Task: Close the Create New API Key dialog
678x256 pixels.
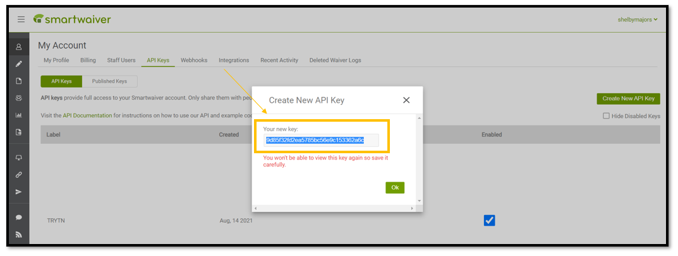Action: click(x=406, y=100)
